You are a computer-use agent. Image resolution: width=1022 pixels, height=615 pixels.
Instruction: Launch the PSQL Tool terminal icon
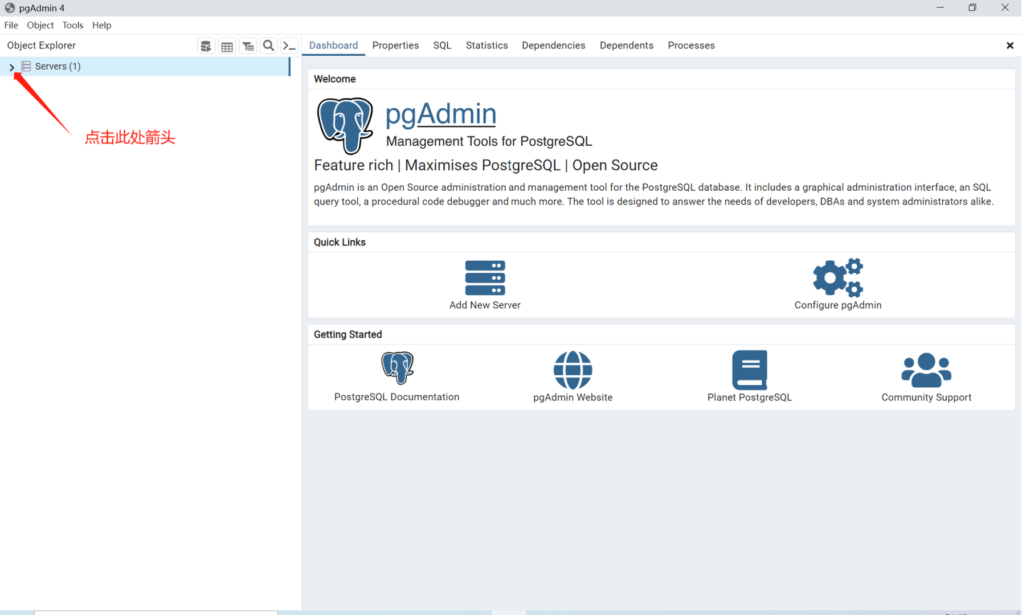[x=289, y=46]
